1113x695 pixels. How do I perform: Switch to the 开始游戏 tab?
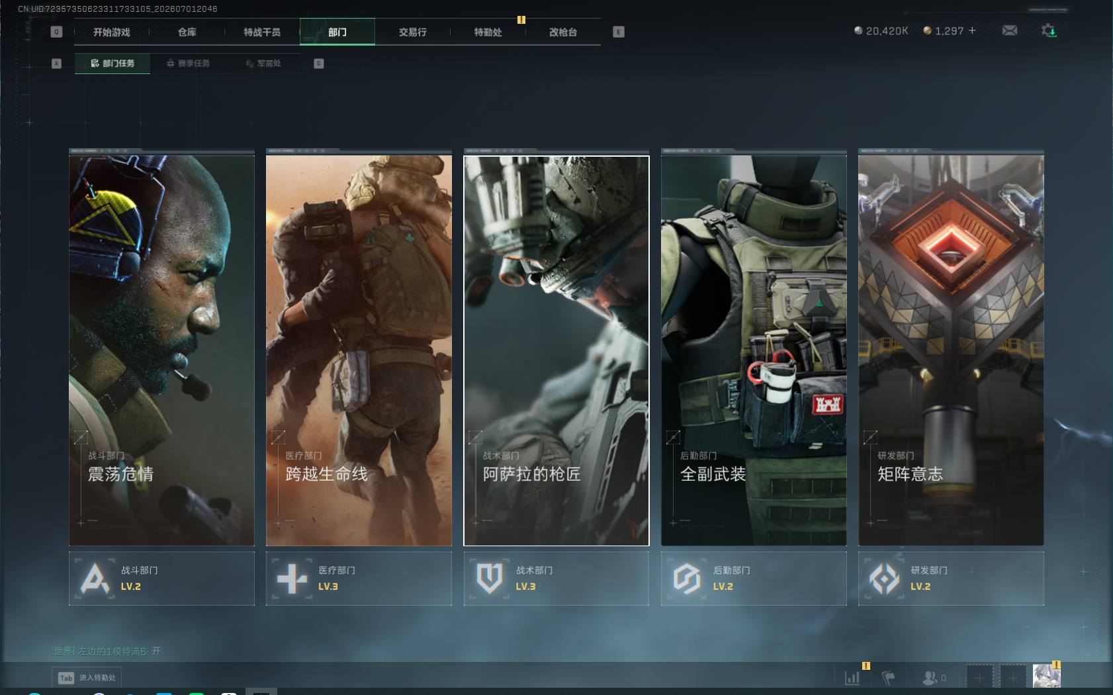112,32
